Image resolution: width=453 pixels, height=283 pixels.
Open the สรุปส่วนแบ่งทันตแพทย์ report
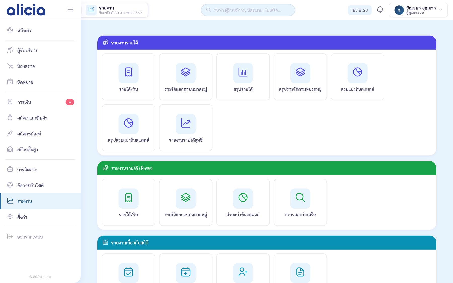pos(128,128)
